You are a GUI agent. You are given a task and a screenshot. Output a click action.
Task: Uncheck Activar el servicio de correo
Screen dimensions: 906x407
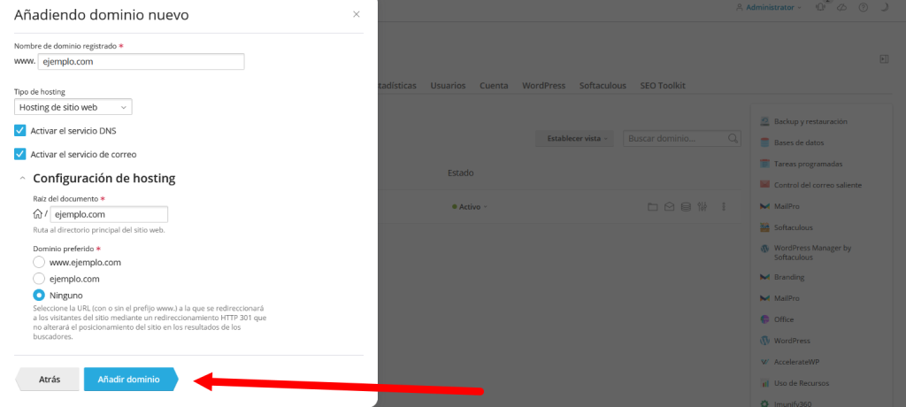tap(20, 154)
